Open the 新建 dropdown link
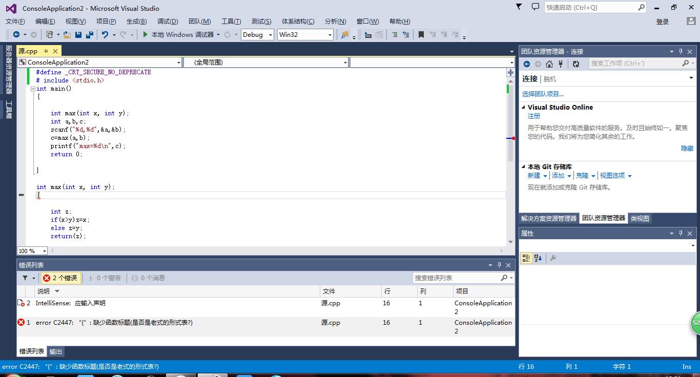The width and height of the screenshot is (700, 377). [x=538, y=176]
